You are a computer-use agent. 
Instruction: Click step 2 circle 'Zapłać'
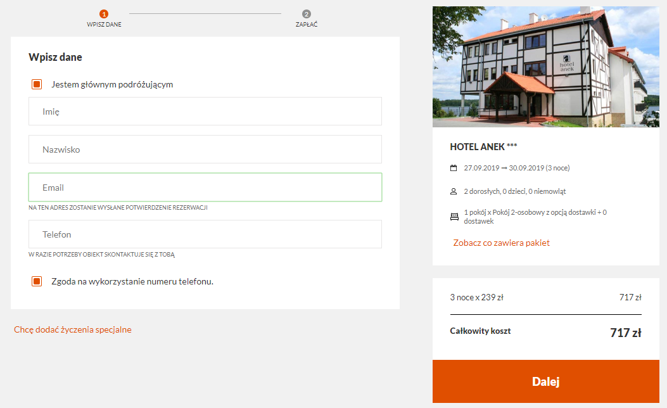[307, 14]
